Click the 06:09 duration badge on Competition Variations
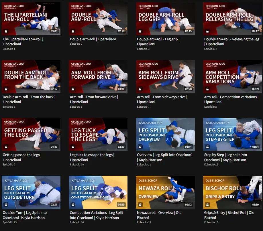Viewport: 263px width, 231px height. coord(255,89)
